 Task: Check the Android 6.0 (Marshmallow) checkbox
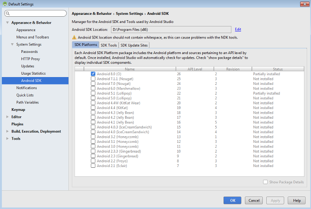coord(93,88)
